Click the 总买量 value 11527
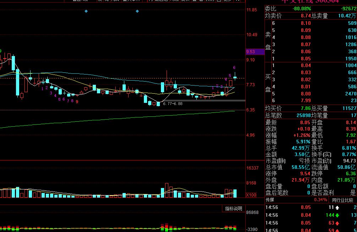357x232 pixels. tap(349, 108)
